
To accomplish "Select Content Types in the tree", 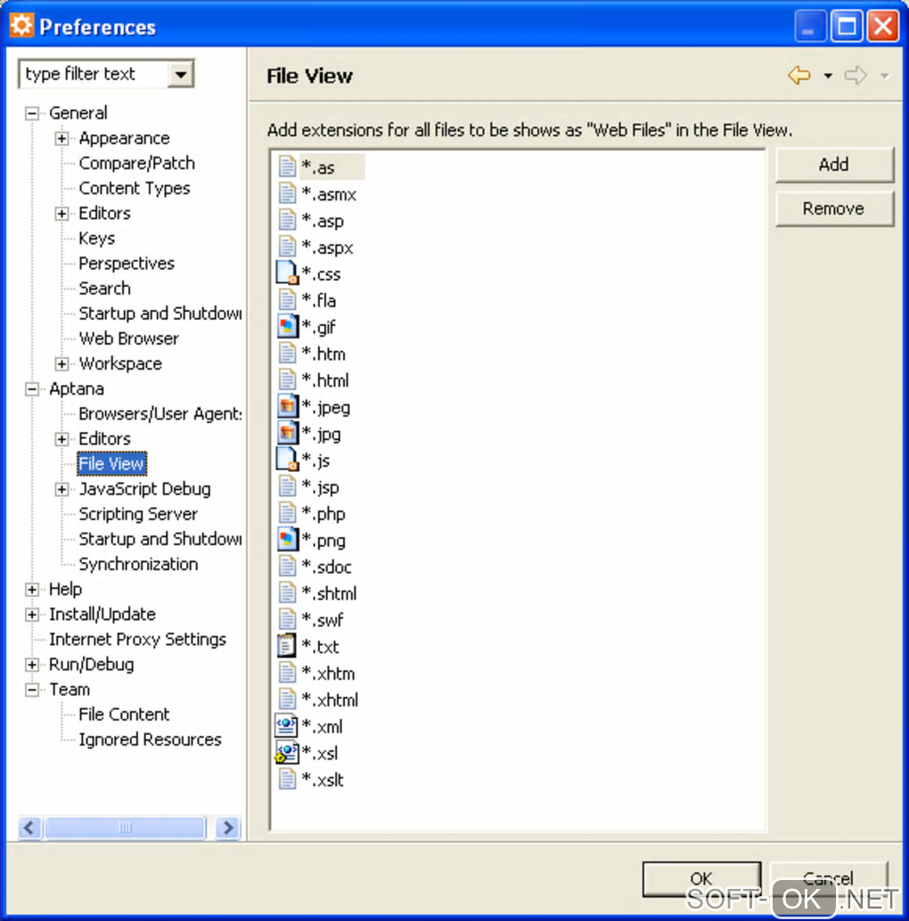I will [135, 188].
